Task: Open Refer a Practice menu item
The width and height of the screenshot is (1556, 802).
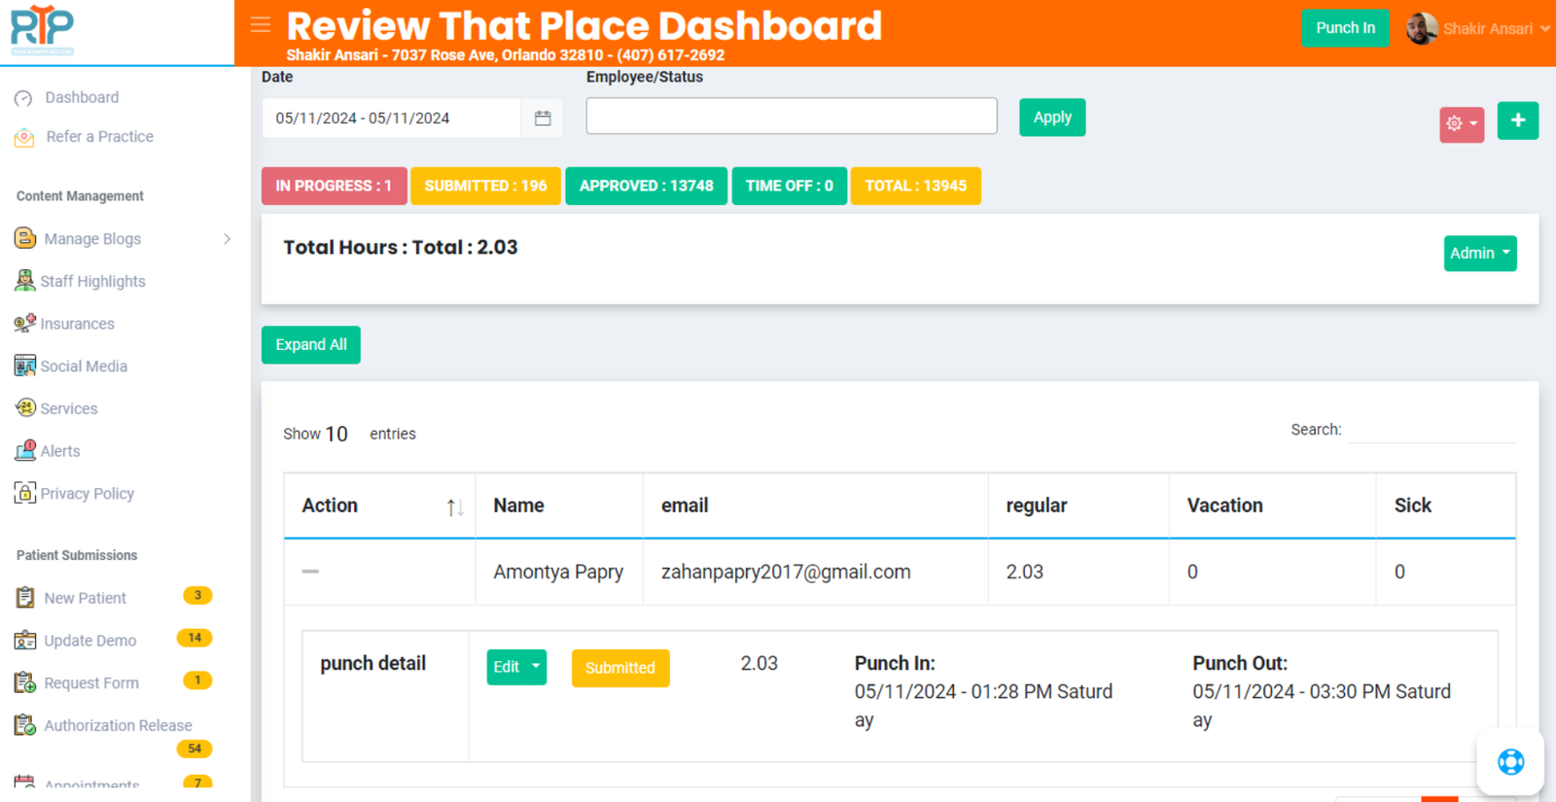Action: [x=99, y=137]
